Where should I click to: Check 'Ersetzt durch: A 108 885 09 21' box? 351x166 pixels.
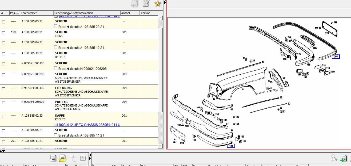click(55, 26)
